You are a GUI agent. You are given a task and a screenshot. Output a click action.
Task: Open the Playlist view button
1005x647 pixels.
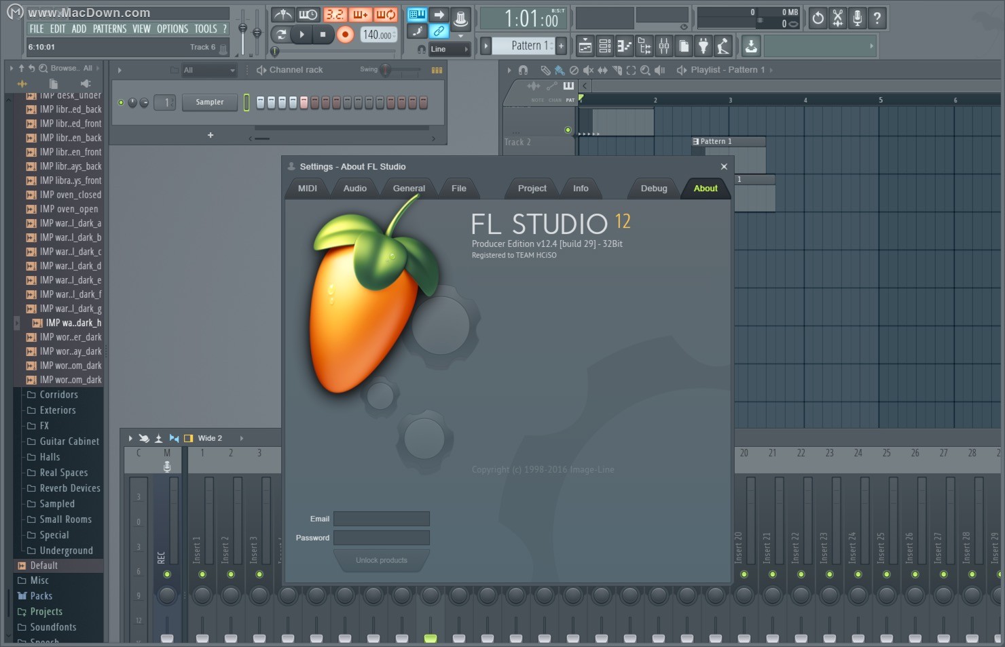click(x=585, y=46)
